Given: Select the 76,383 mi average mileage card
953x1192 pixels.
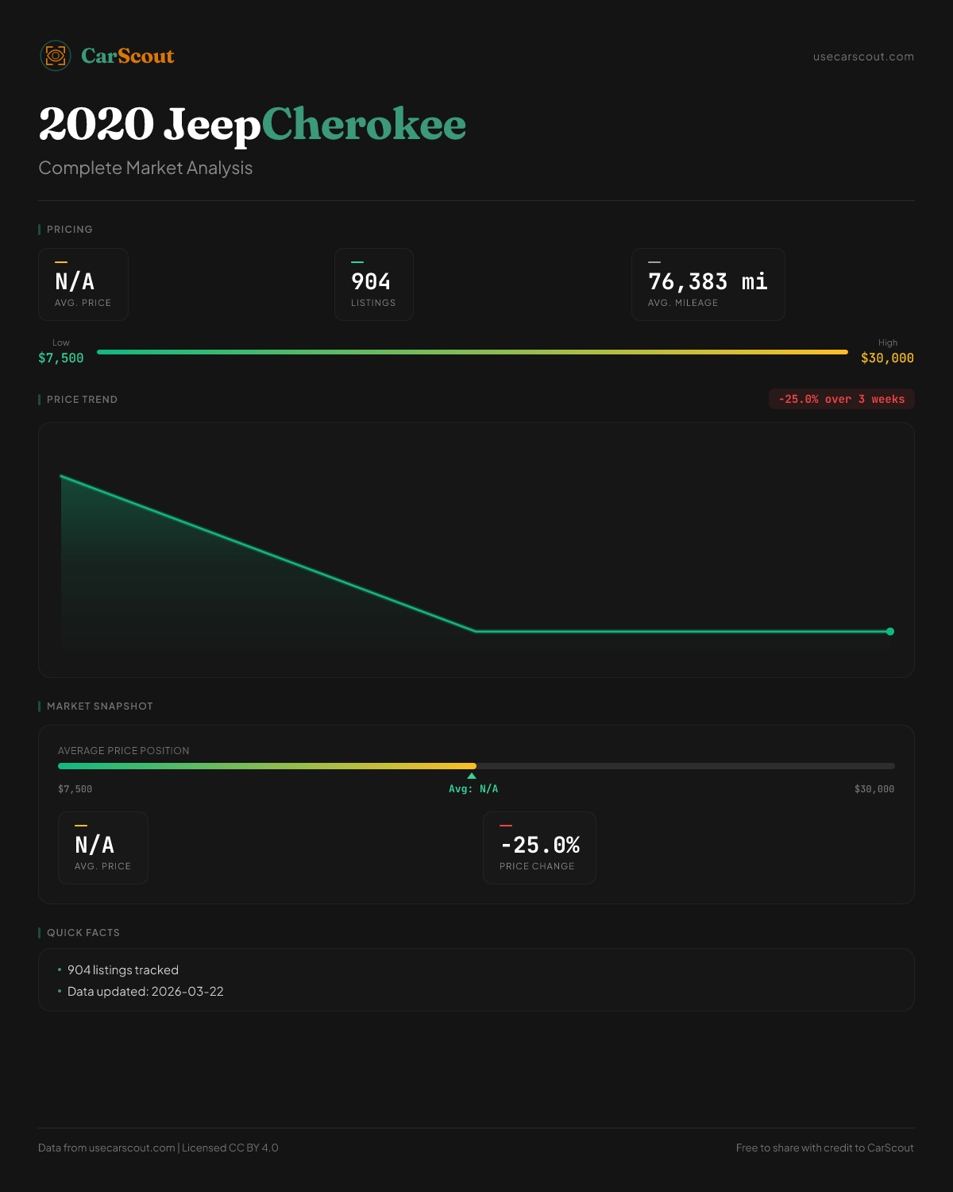Looking at the screenshot, I should (708, 284).
